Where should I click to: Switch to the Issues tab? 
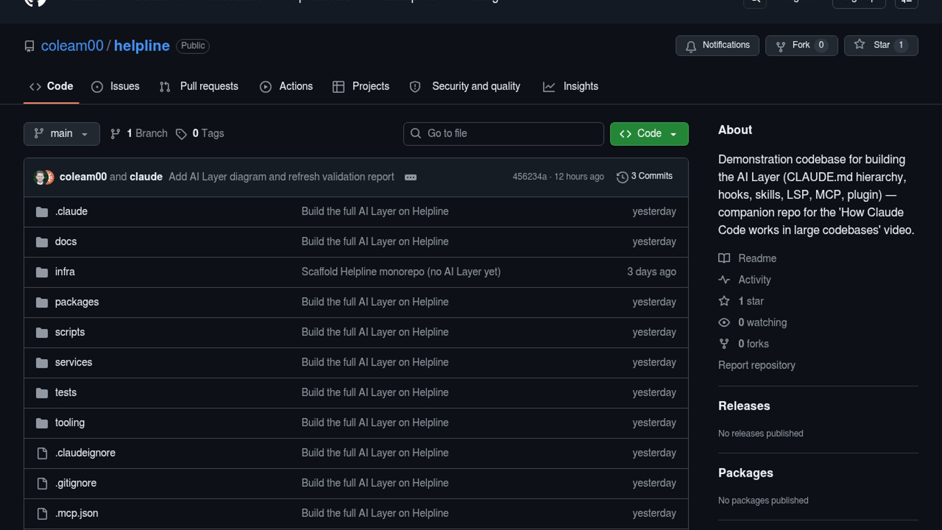115,86
